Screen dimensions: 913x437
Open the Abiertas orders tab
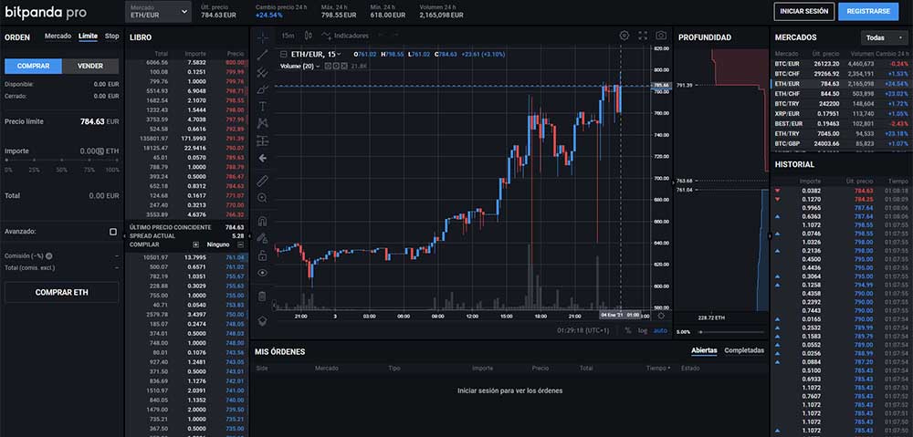tap(704, 350)
